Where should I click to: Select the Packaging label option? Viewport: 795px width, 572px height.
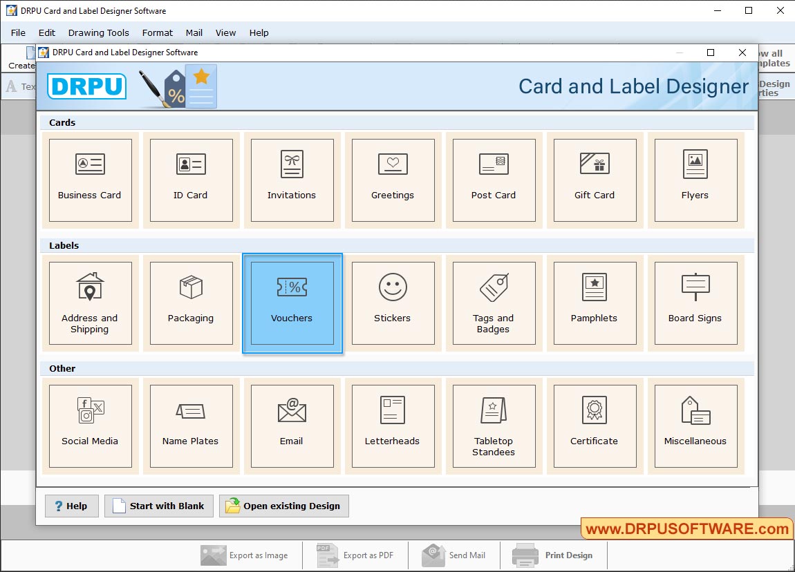click(191, 303)
